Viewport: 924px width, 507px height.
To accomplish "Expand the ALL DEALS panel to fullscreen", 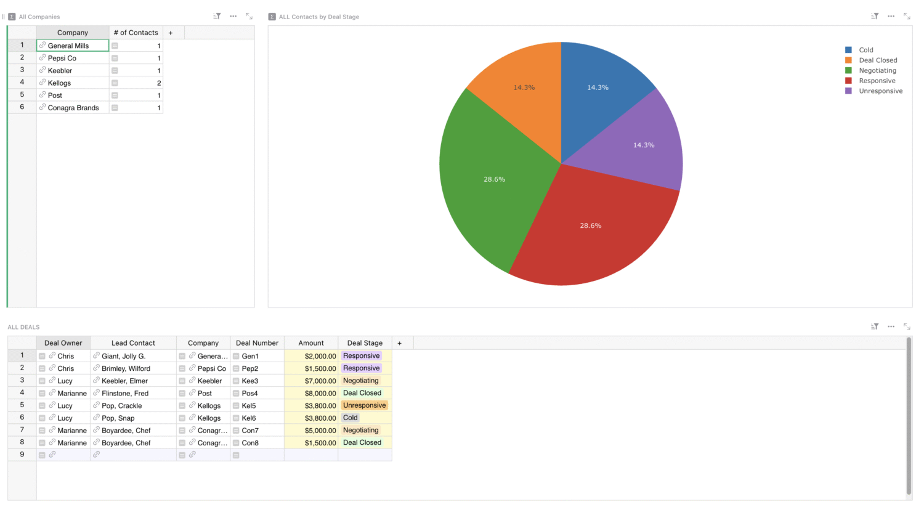I will pos(907,327).
